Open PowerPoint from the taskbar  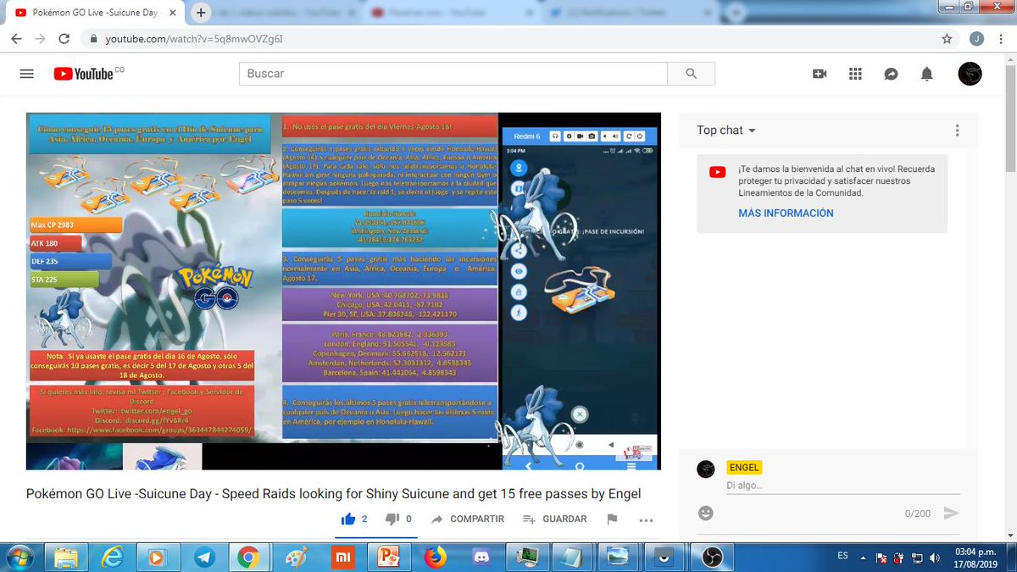pyautogui.click(x=388, y=557)
